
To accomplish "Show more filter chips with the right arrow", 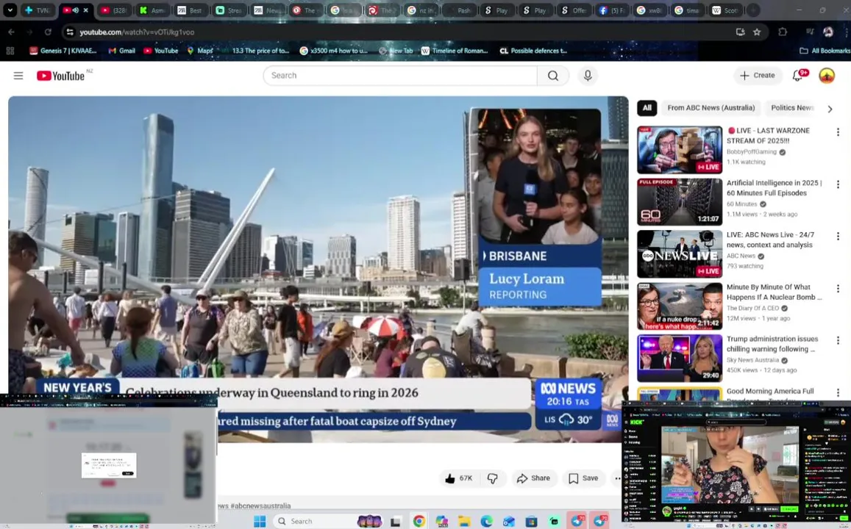I will (x=830, y=109).
